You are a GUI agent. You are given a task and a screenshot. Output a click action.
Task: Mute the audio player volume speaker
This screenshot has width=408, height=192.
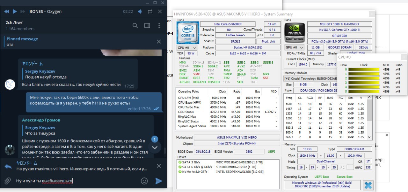[140, 12]
